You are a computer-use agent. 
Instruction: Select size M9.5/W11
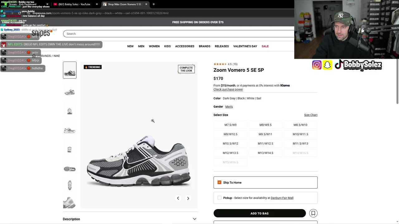[x=266, y=134]
